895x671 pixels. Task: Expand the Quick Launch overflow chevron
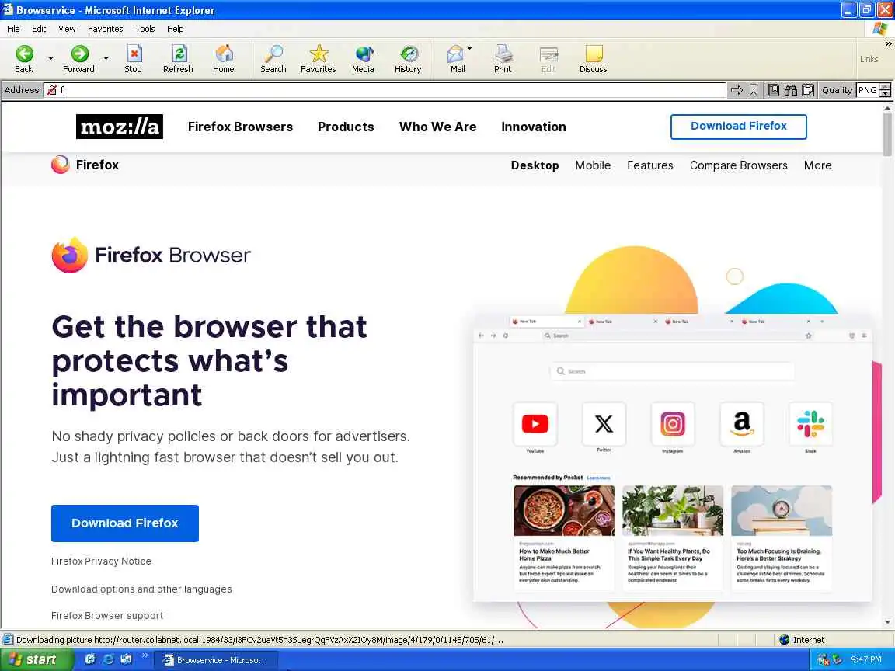coord(145,655)
